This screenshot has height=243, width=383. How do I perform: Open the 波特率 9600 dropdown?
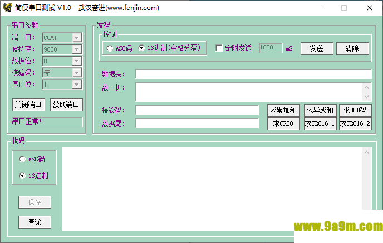point(76,49)
